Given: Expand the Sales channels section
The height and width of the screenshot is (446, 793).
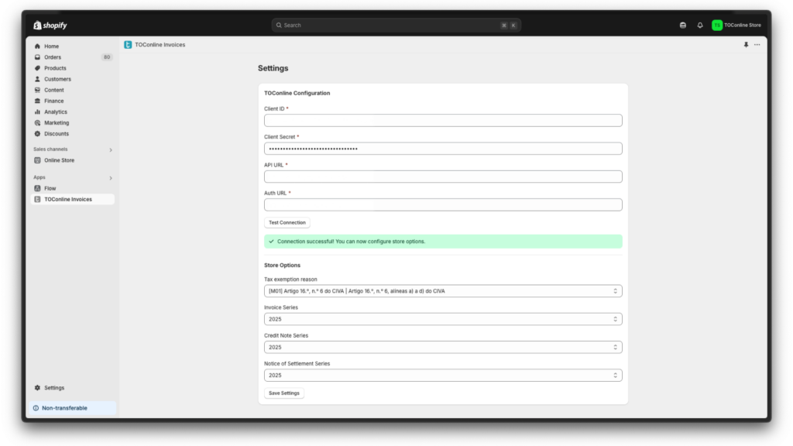Looking at the screenshot, I should click(111, 149).
